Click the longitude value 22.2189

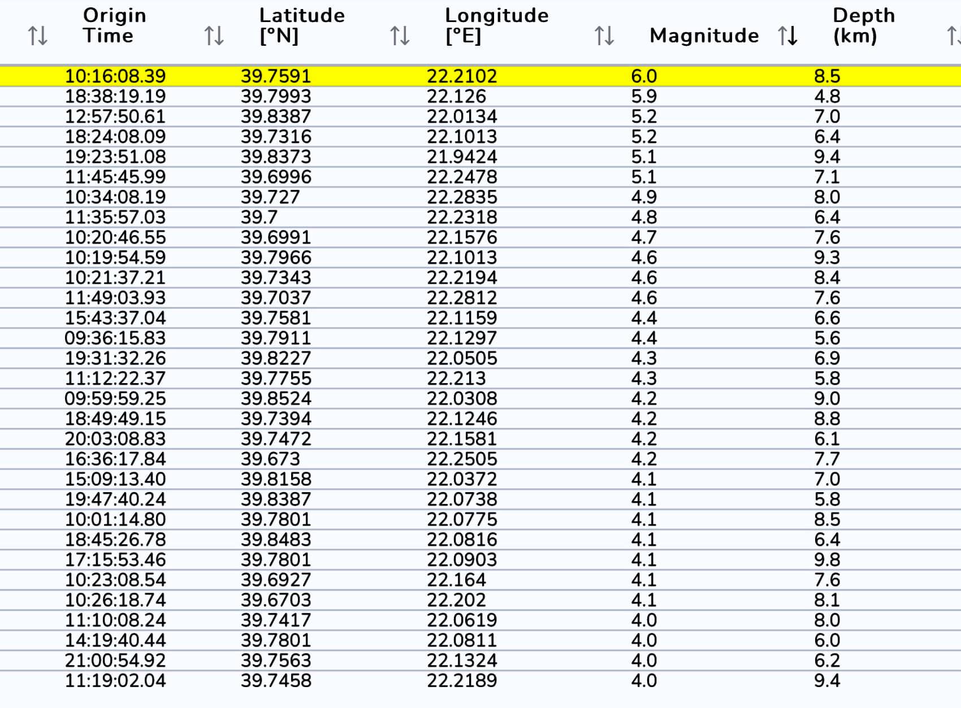(462, 680)
